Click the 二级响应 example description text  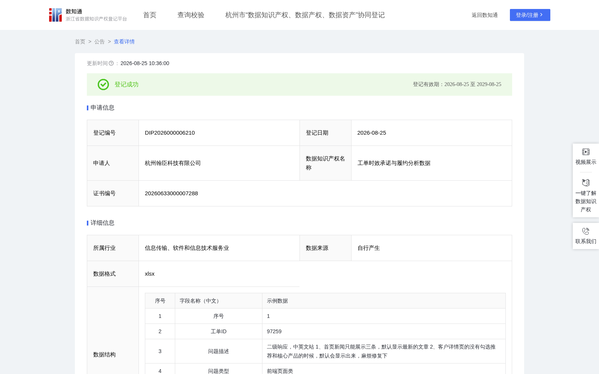point(381,351)
